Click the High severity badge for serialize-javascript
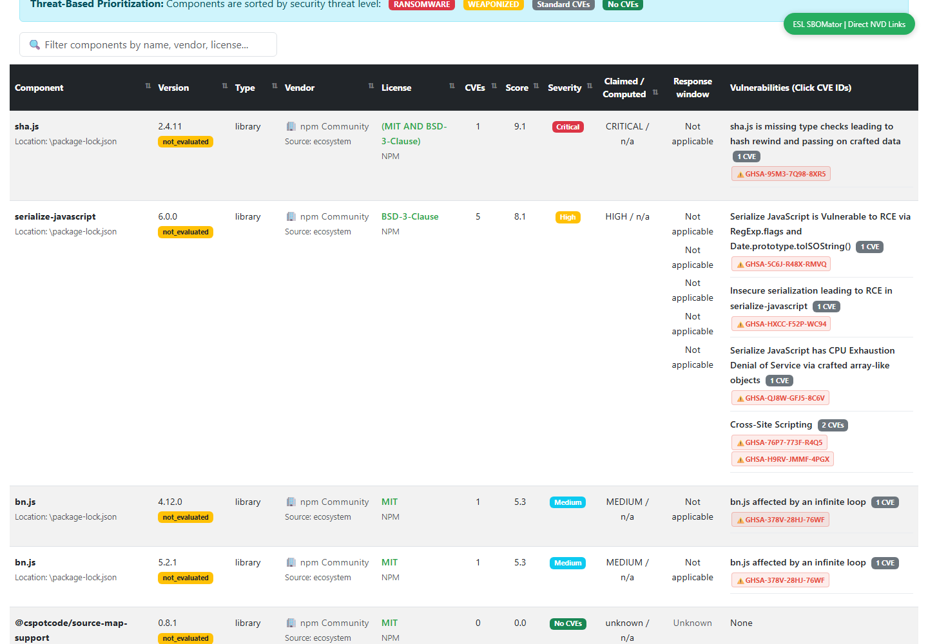Image resolution: width=928 pixels, height=644 pixels. point(568,217)
